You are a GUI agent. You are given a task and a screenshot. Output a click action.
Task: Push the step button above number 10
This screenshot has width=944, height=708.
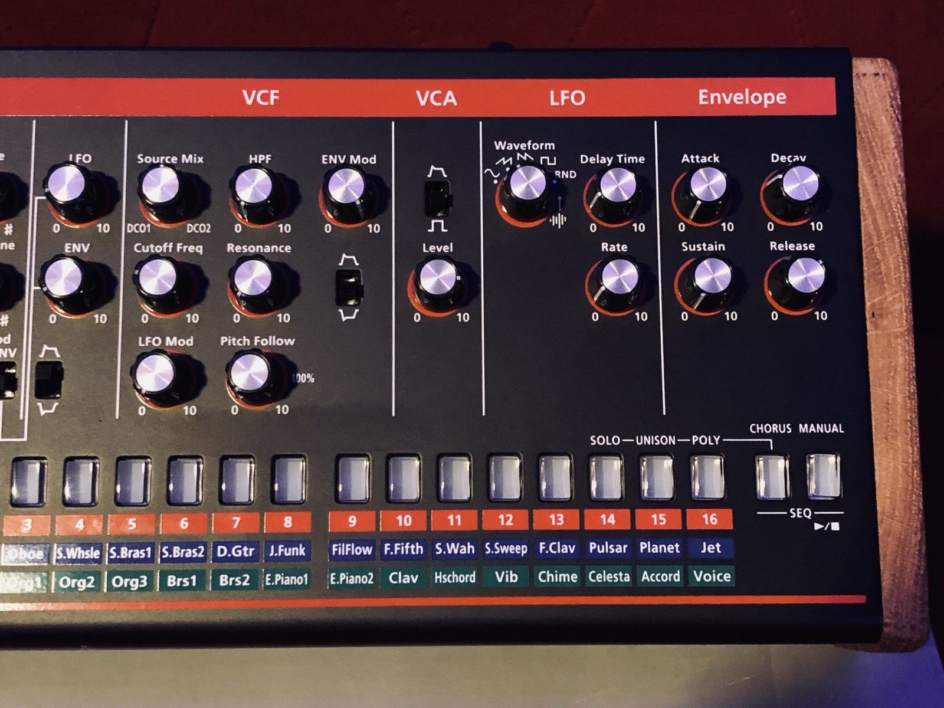point(404,477)
